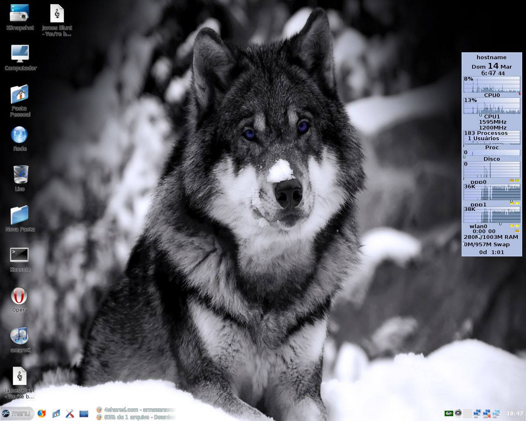The height and width of the screenshot is (421, 526).
Task: Launch the Opera browser icon
Action: [x=19, y=299]
